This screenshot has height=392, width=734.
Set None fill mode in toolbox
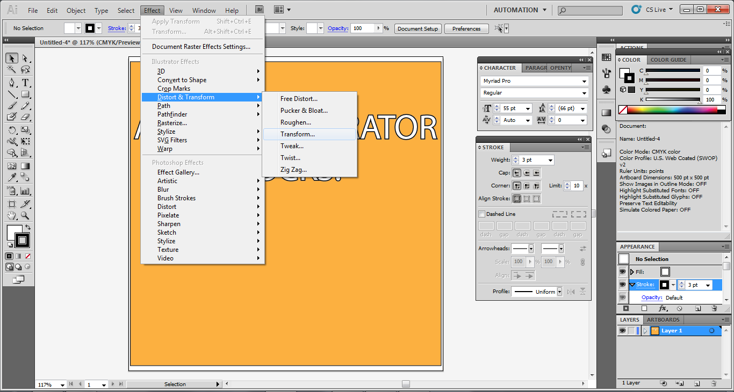tap(28, 256)
